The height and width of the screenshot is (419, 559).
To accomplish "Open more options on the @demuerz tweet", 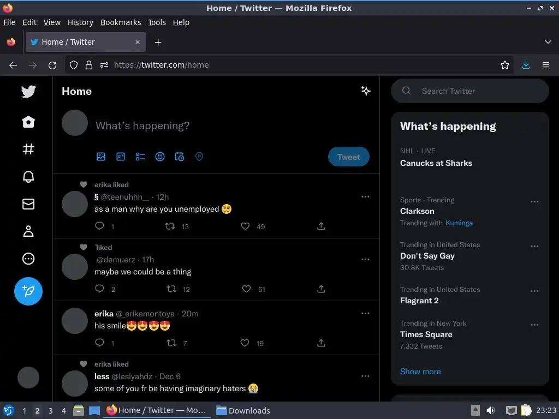I will pyautogui.click(x=365, y=259).
